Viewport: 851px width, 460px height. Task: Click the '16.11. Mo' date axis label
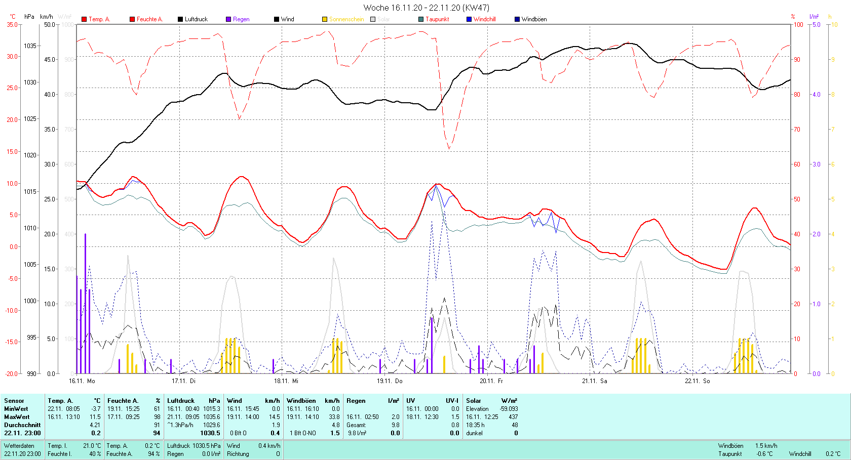pos(82,381)
